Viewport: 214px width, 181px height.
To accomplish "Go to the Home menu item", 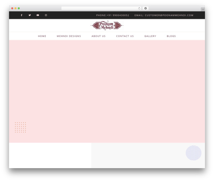I will (42, 36).
